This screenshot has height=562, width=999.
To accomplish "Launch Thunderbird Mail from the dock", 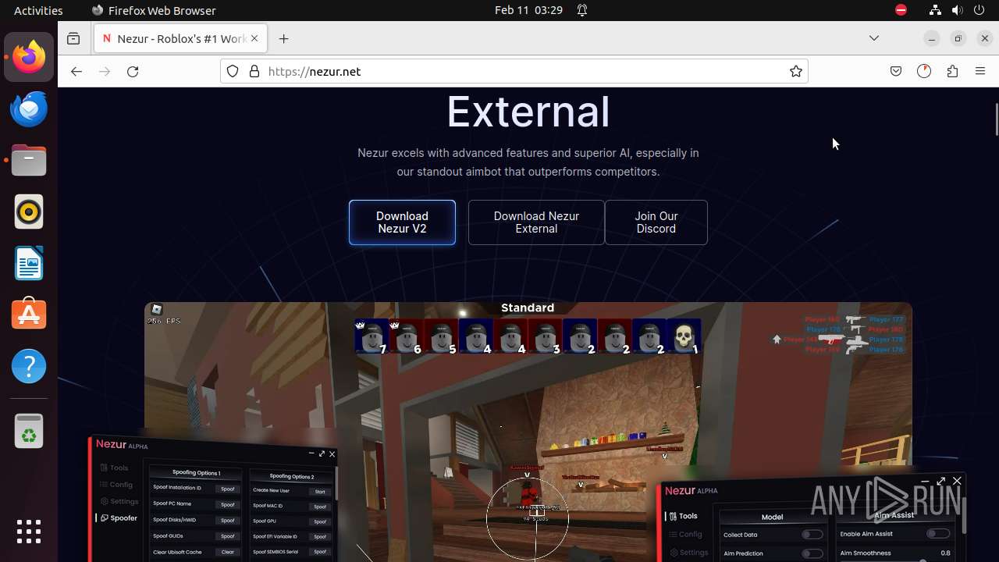I will 29,108.
